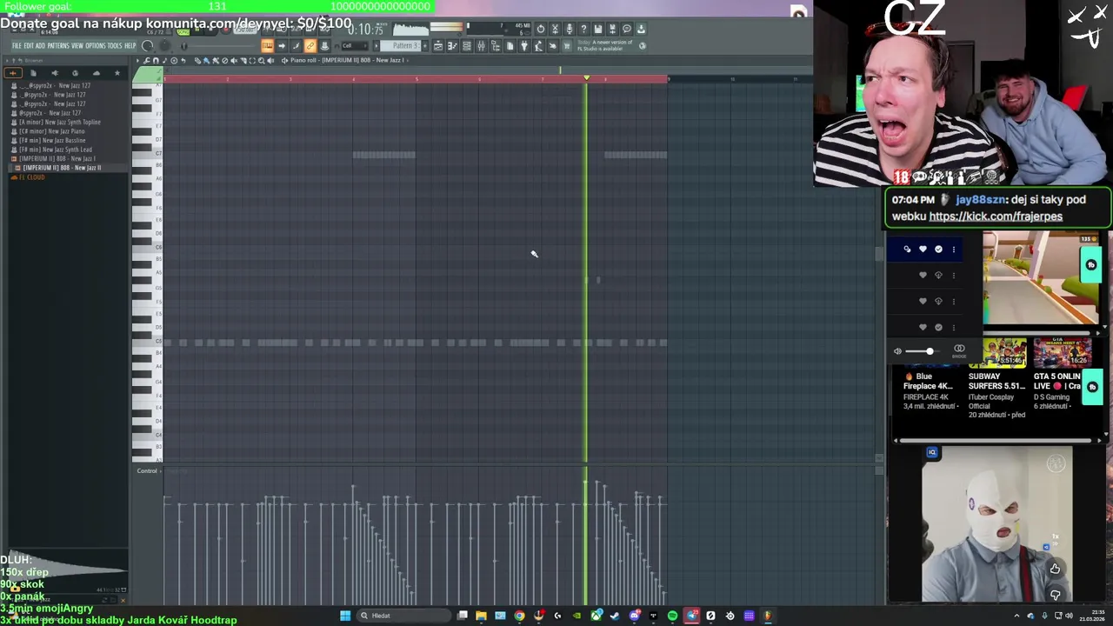Click the undo history clock icon
Screen dimensions: 1113x626
pyautogui.click(x=541, y=29)
